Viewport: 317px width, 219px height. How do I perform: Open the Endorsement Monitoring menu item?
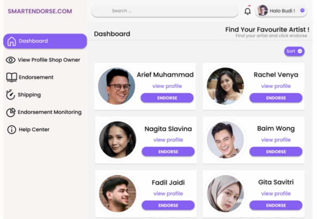(x=49, y=112)
